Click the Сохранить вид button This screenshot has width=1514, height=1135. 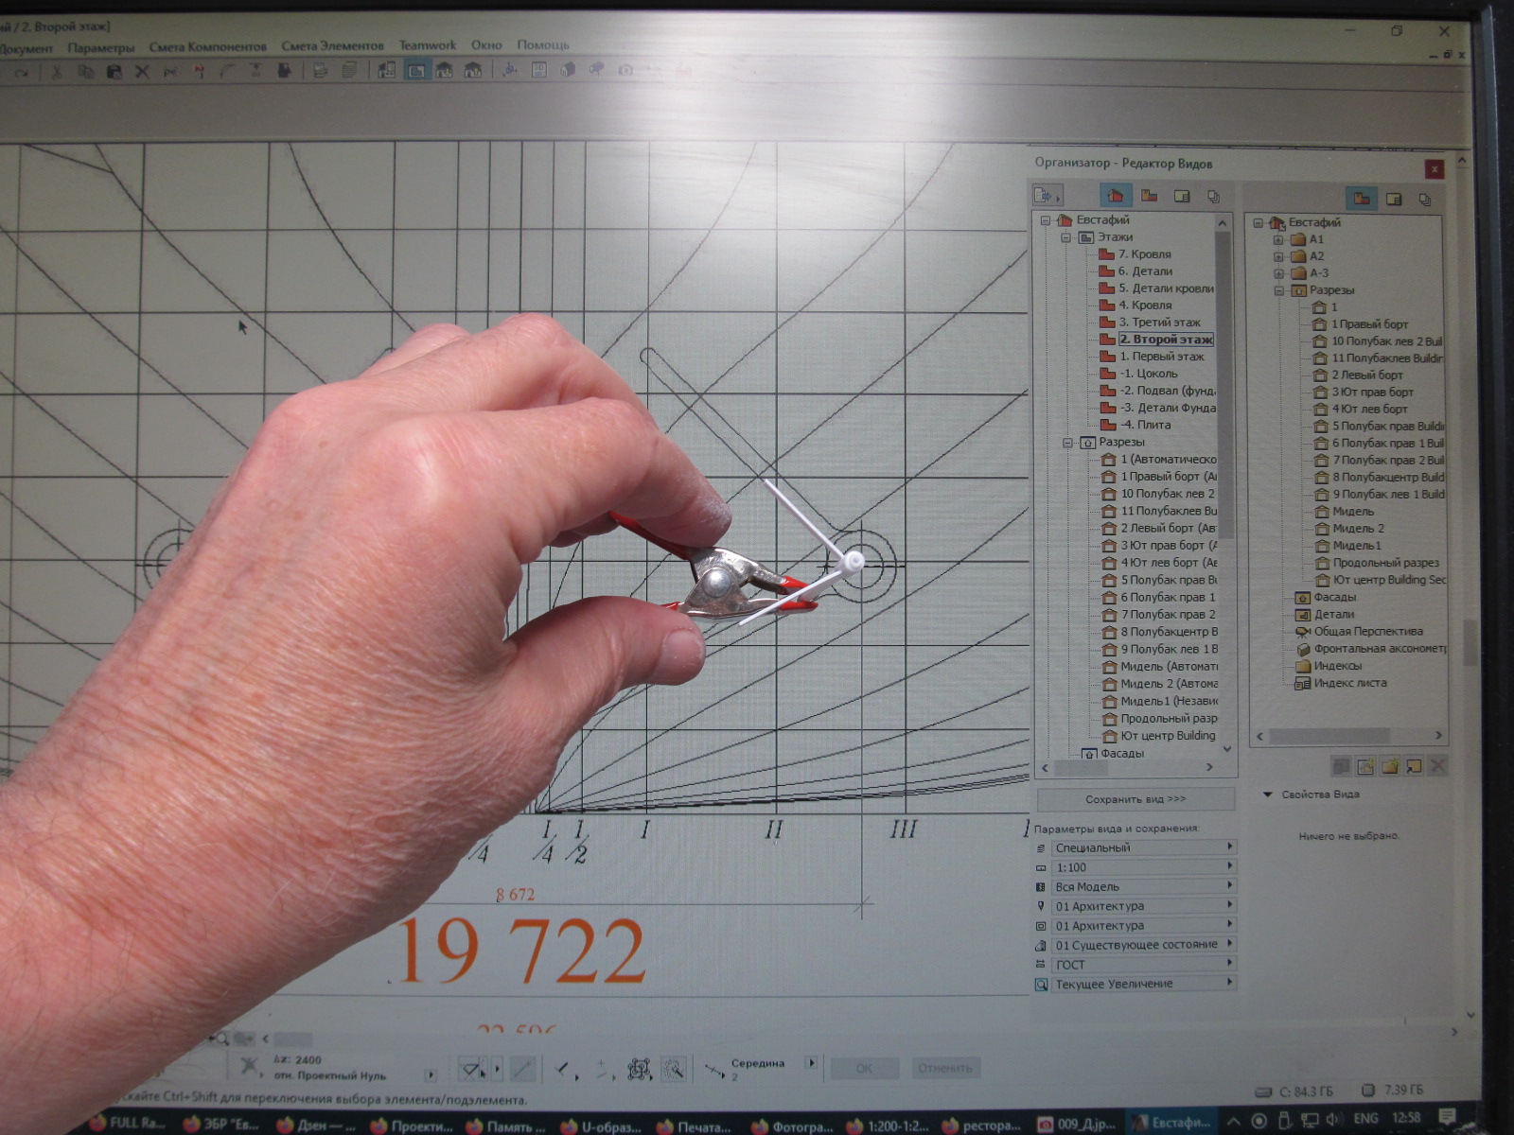click(1135, 799)
